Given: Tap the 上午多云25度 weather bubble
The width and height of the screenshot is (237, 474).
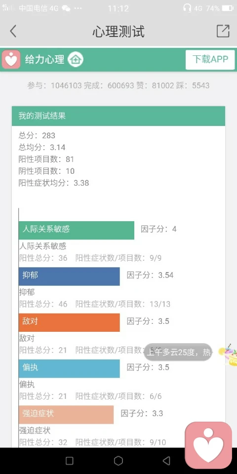Looking at the screenshot, I should pos(178,352).
